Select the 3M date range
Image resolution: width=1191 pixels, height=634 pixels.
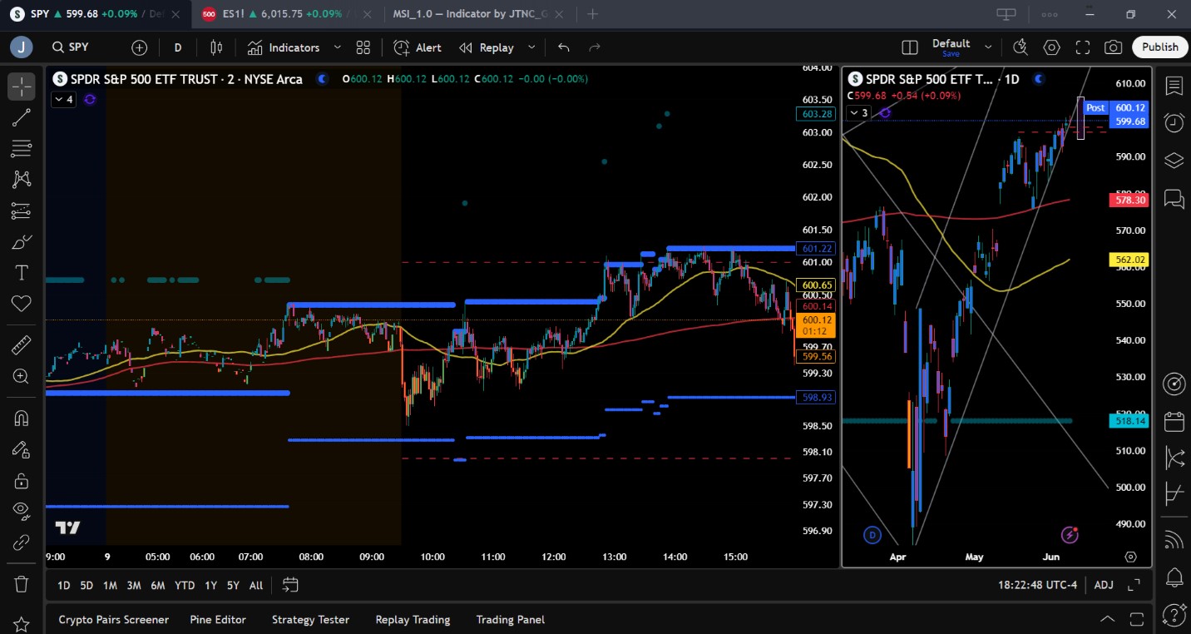pos(133,586)
